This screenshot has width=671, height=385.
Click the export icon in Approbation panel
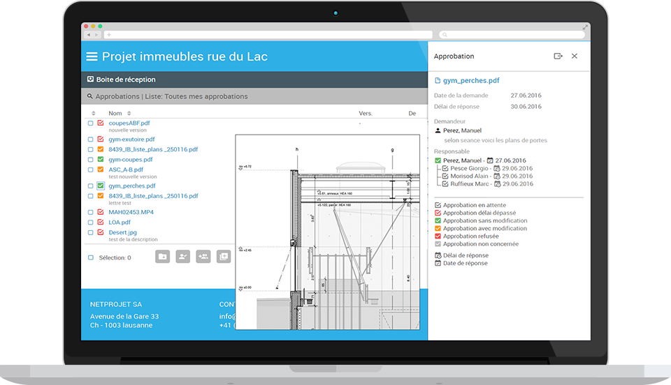click(x=558, y=56)
